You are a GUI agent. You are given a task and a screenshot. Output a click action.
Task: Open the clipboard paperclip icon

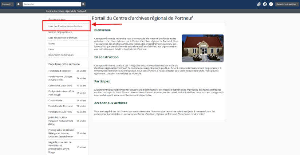point(259,4)
